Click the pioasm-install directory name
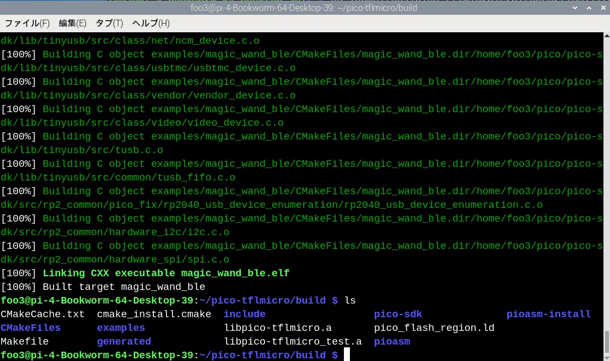Screen dimensions: 610x361 coord(548,314)
